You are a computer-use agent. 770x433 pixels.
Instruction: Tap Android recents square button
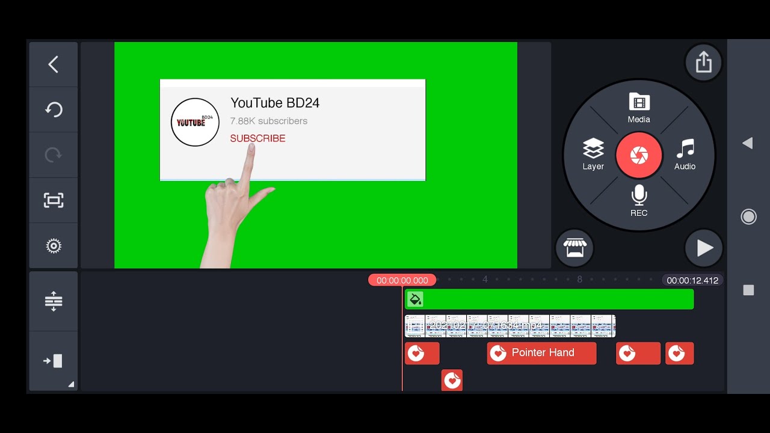pos(748,290)
